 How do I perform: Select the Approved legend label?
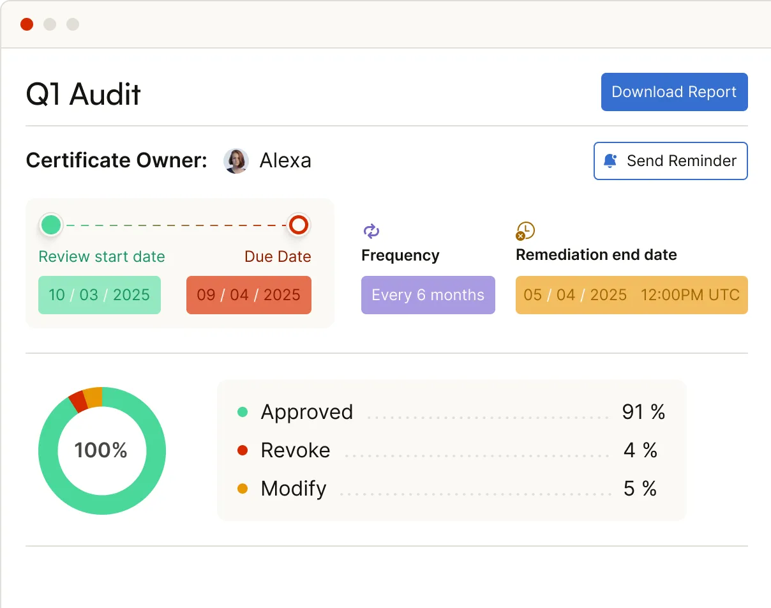point(307,412)
